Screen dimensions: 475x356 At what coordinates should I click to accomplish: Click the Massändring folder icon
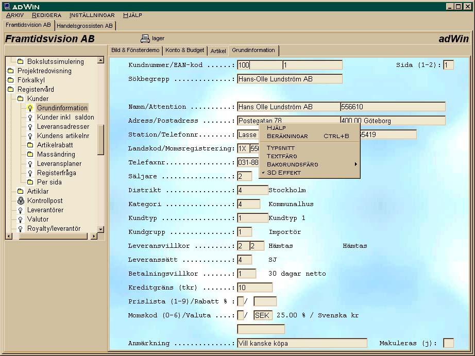30,154
